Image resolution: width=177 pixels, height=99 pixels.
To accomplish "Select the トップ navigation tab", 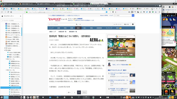I will 51,28.
